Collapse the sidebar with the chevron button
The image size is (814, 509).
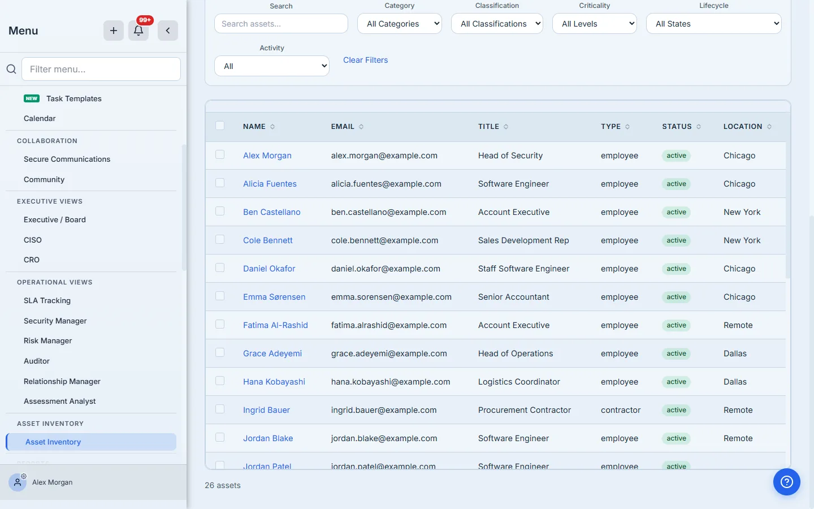click(168, 31)
